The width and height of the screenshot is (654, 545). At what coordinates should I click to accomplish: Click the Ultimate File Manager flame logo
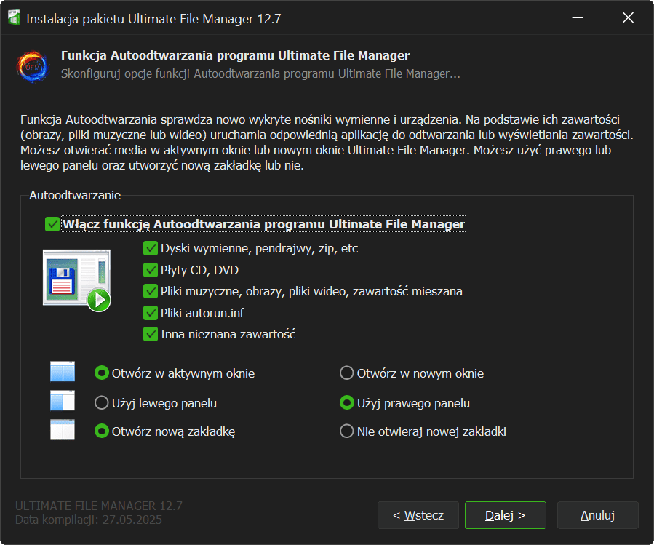tap(32, 65)
